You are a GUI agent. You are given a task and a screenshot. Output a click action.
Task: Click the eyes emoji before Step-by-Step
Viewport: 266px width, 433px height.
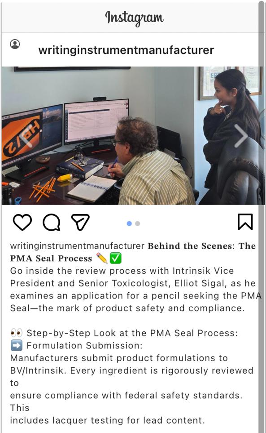pos(16,333)
